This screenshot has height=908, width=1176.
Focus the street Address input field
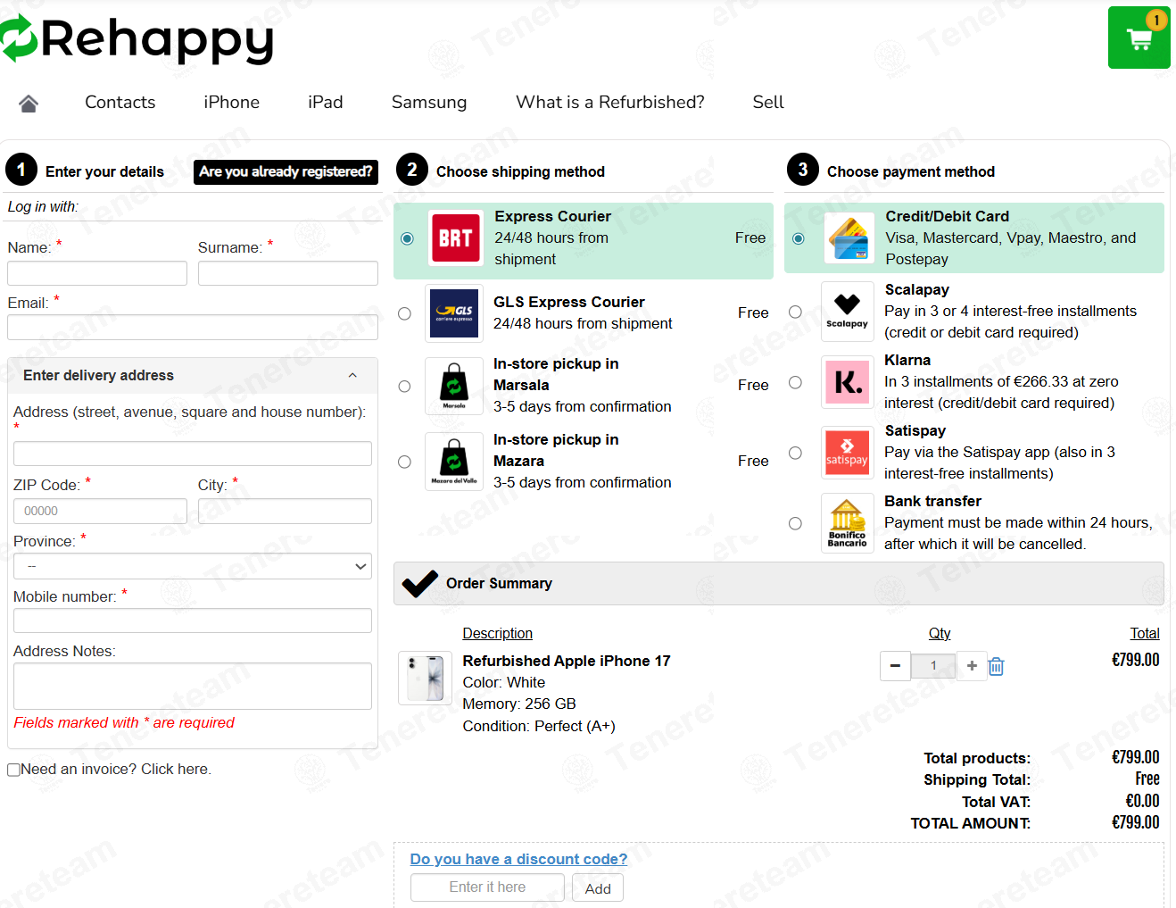(x=193, y=454)
